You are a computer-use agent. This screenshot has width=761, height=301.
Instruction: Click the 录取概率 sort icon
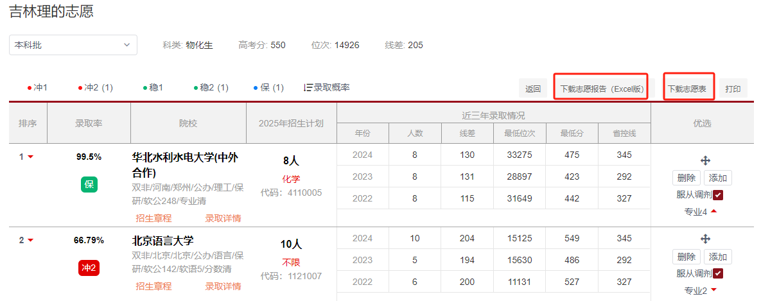click(308, 87)
